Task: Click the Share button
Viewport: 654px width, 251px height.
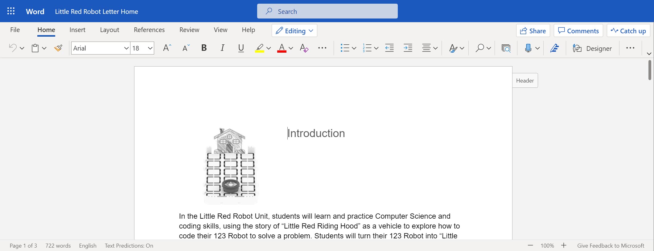Action: click(533, 31)
